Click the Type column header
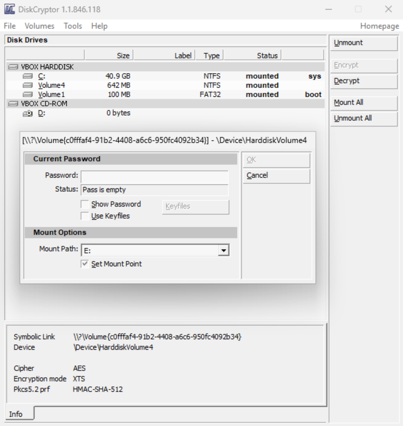The width and height of the screenshot is (403, 426). 210,56
